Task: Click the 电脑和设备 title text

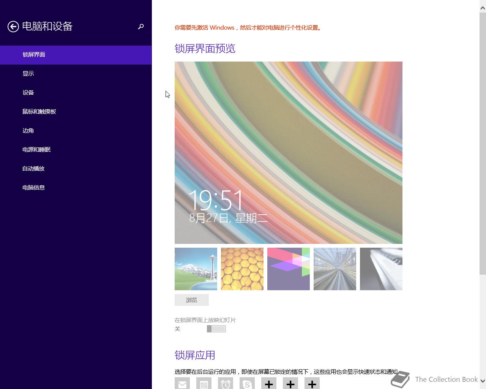Action: point(47,26)
